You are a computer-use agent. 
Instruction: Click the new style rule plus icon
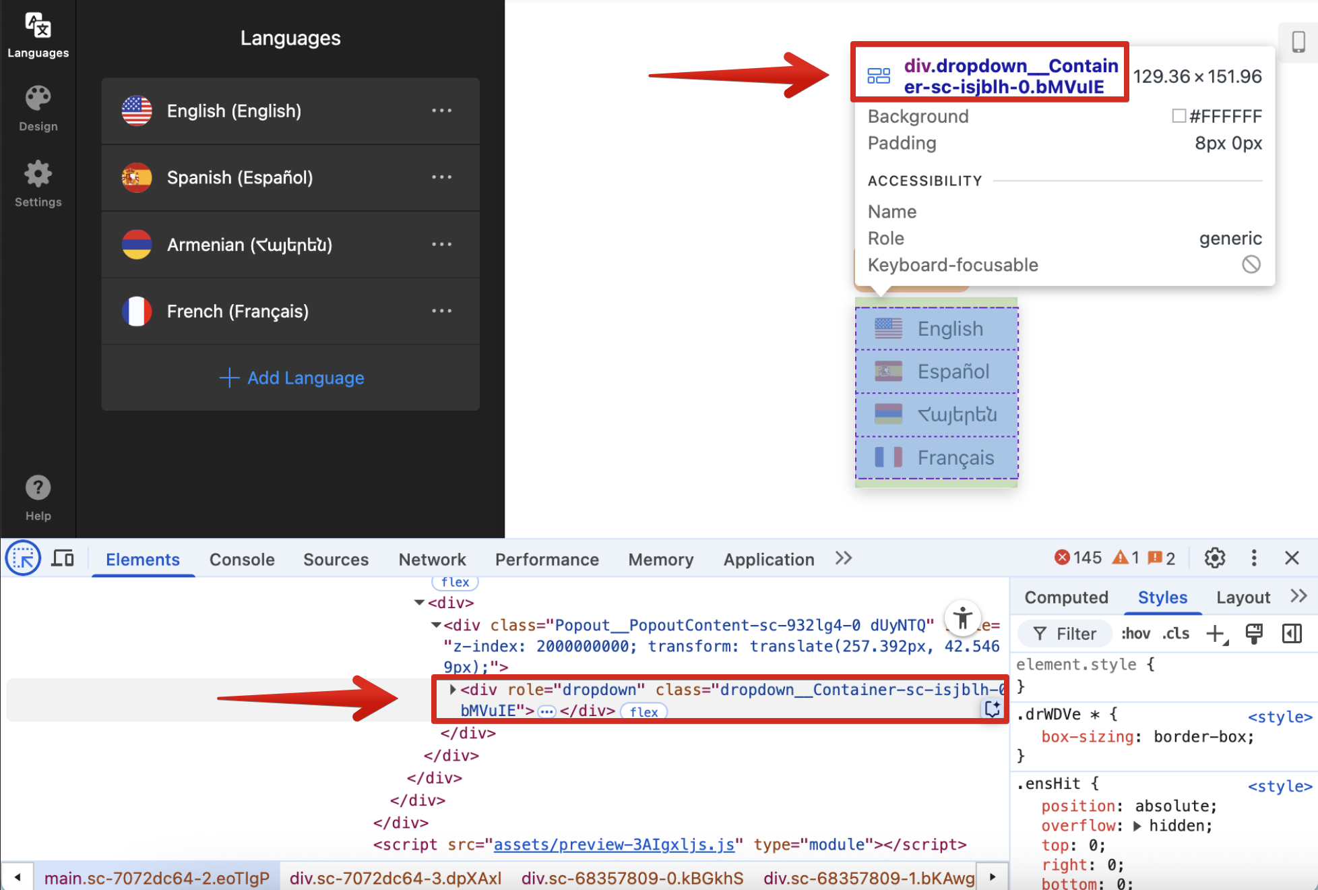point(1216,634)
